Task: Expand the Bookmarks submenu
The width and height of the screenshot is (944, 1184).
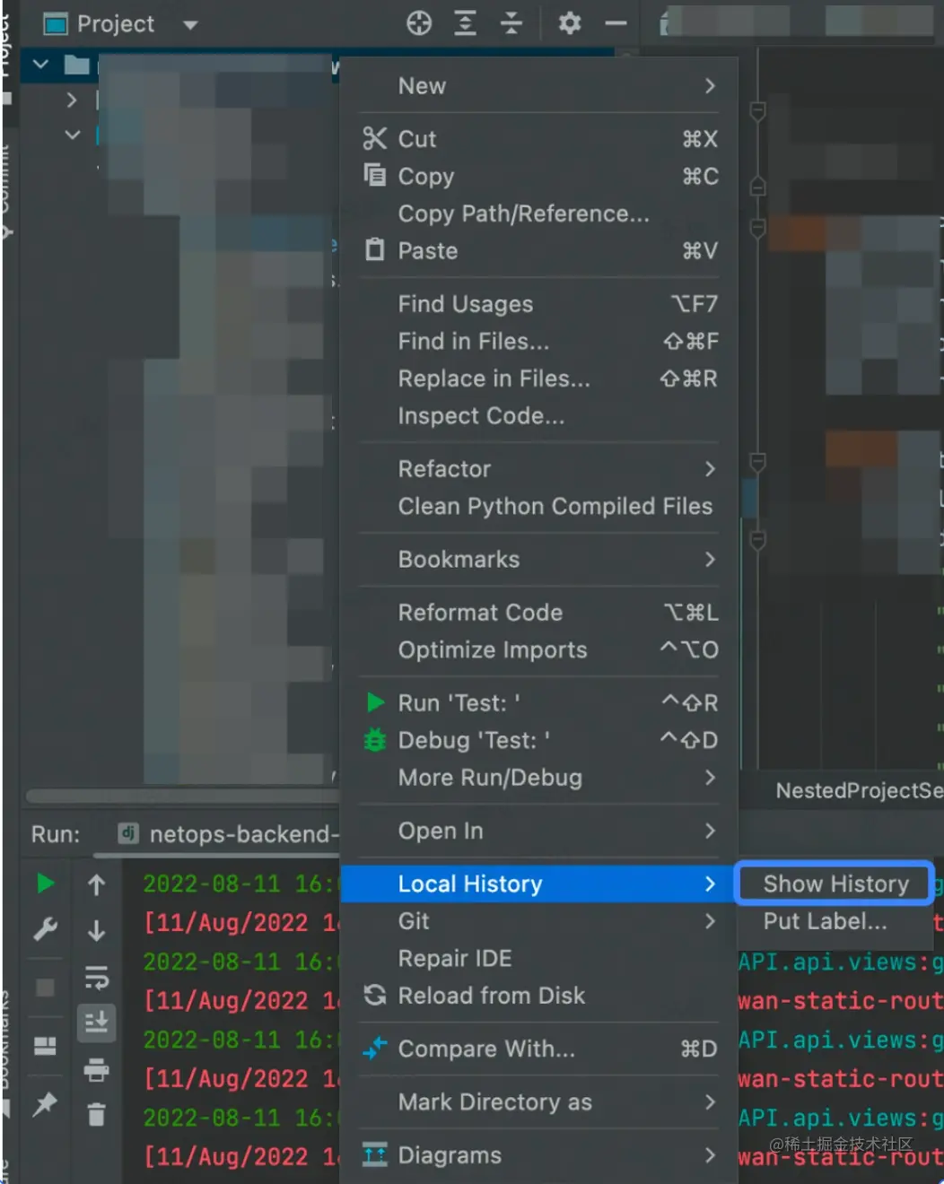Action: (x=538, y=560)
